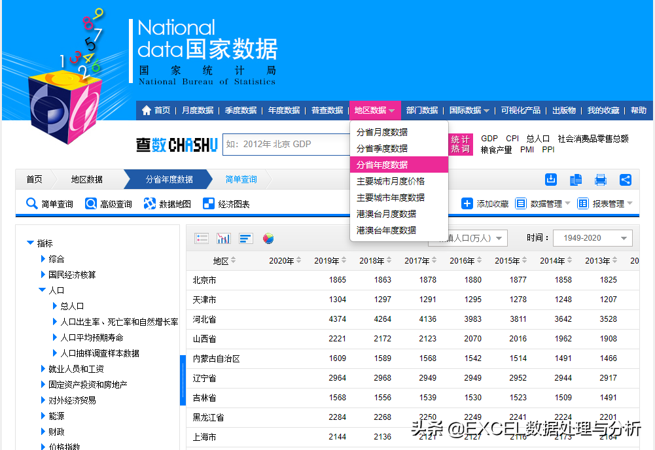The width and height of the screenshot is (655, 450).
Task: Sort by 2013年 column arrows
Action: click(614, 260)
